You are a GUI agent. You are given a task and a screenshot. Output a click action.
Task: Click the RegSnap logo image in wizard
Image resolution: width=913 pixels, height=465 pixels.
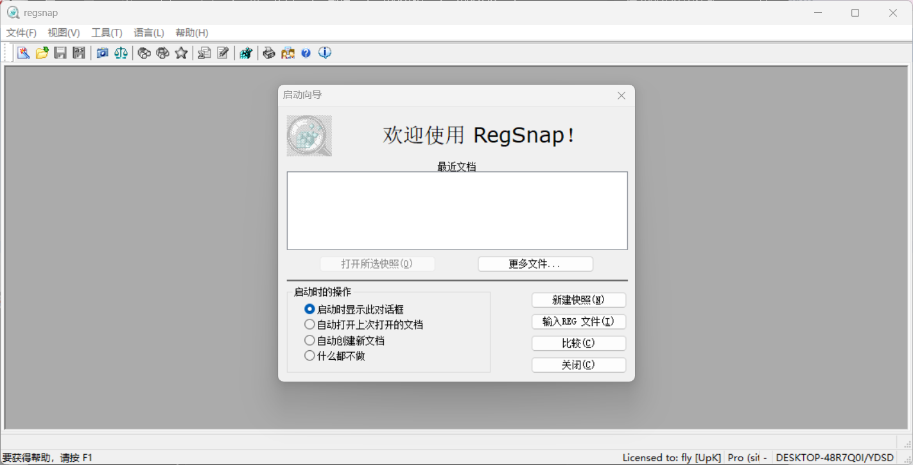(309, 136)
